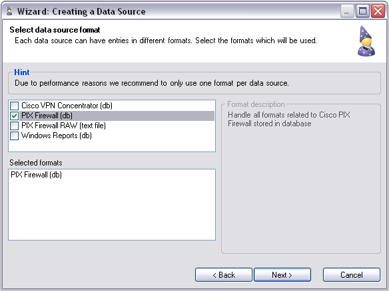Uncheck the PIX Firewall (db) checkbox
389x291 pixels.
click(14, 116)
